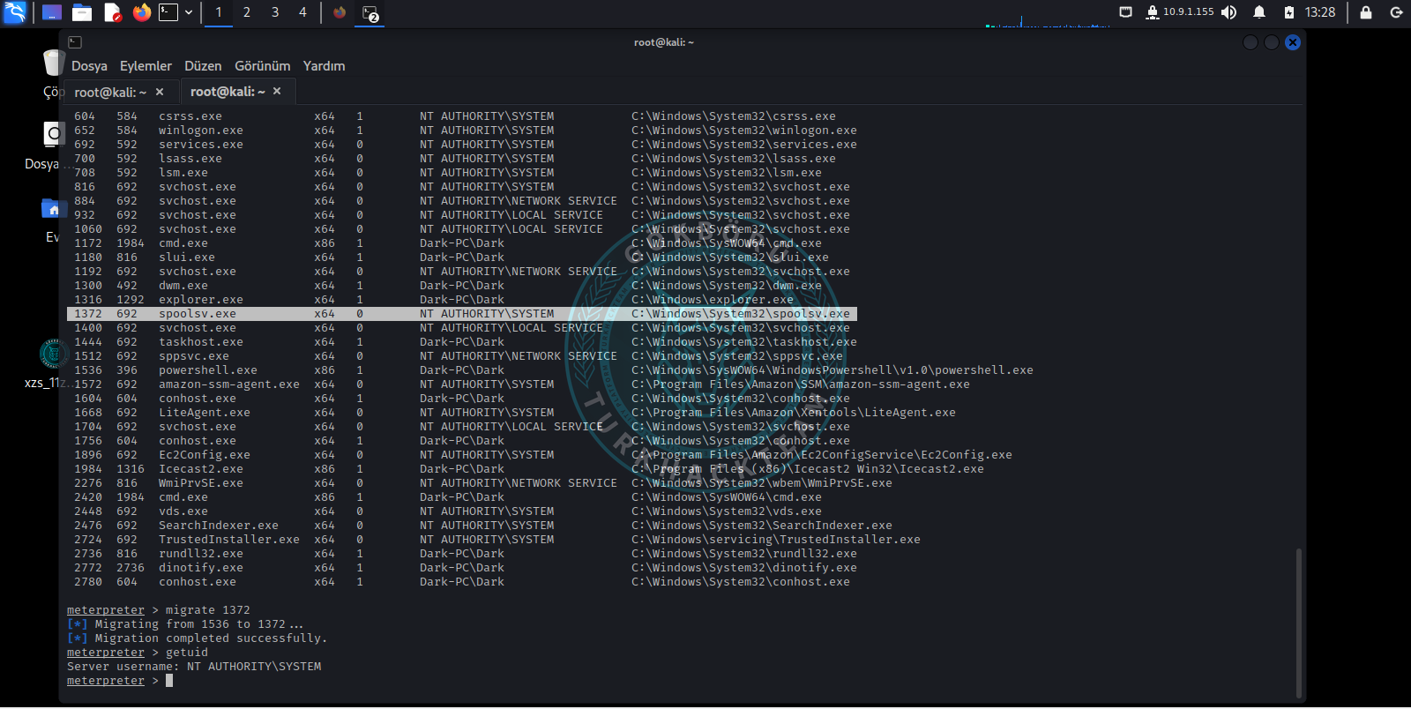Activate the Firefox window in the taskbar
The image size is (1411, 709).
(x=340, y=12)
